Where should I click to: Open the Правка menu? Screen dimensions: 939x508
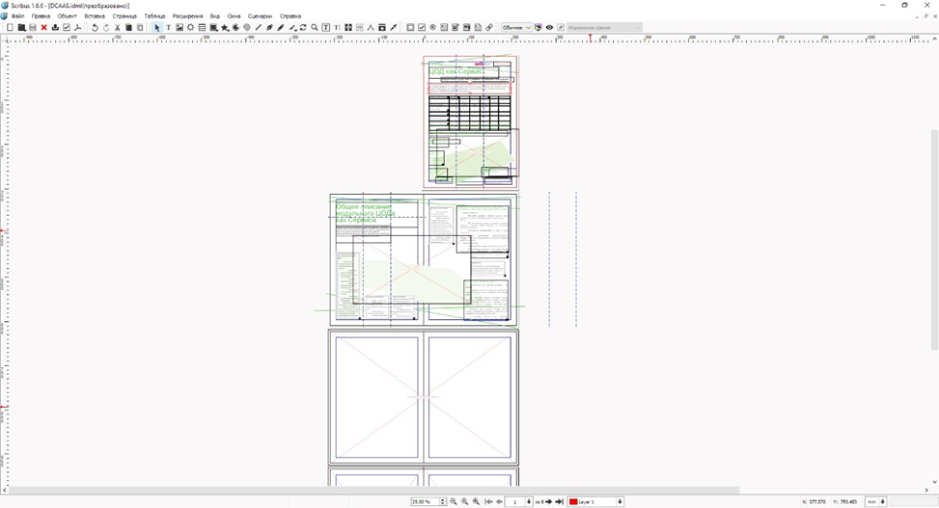(x=41, y=16)
